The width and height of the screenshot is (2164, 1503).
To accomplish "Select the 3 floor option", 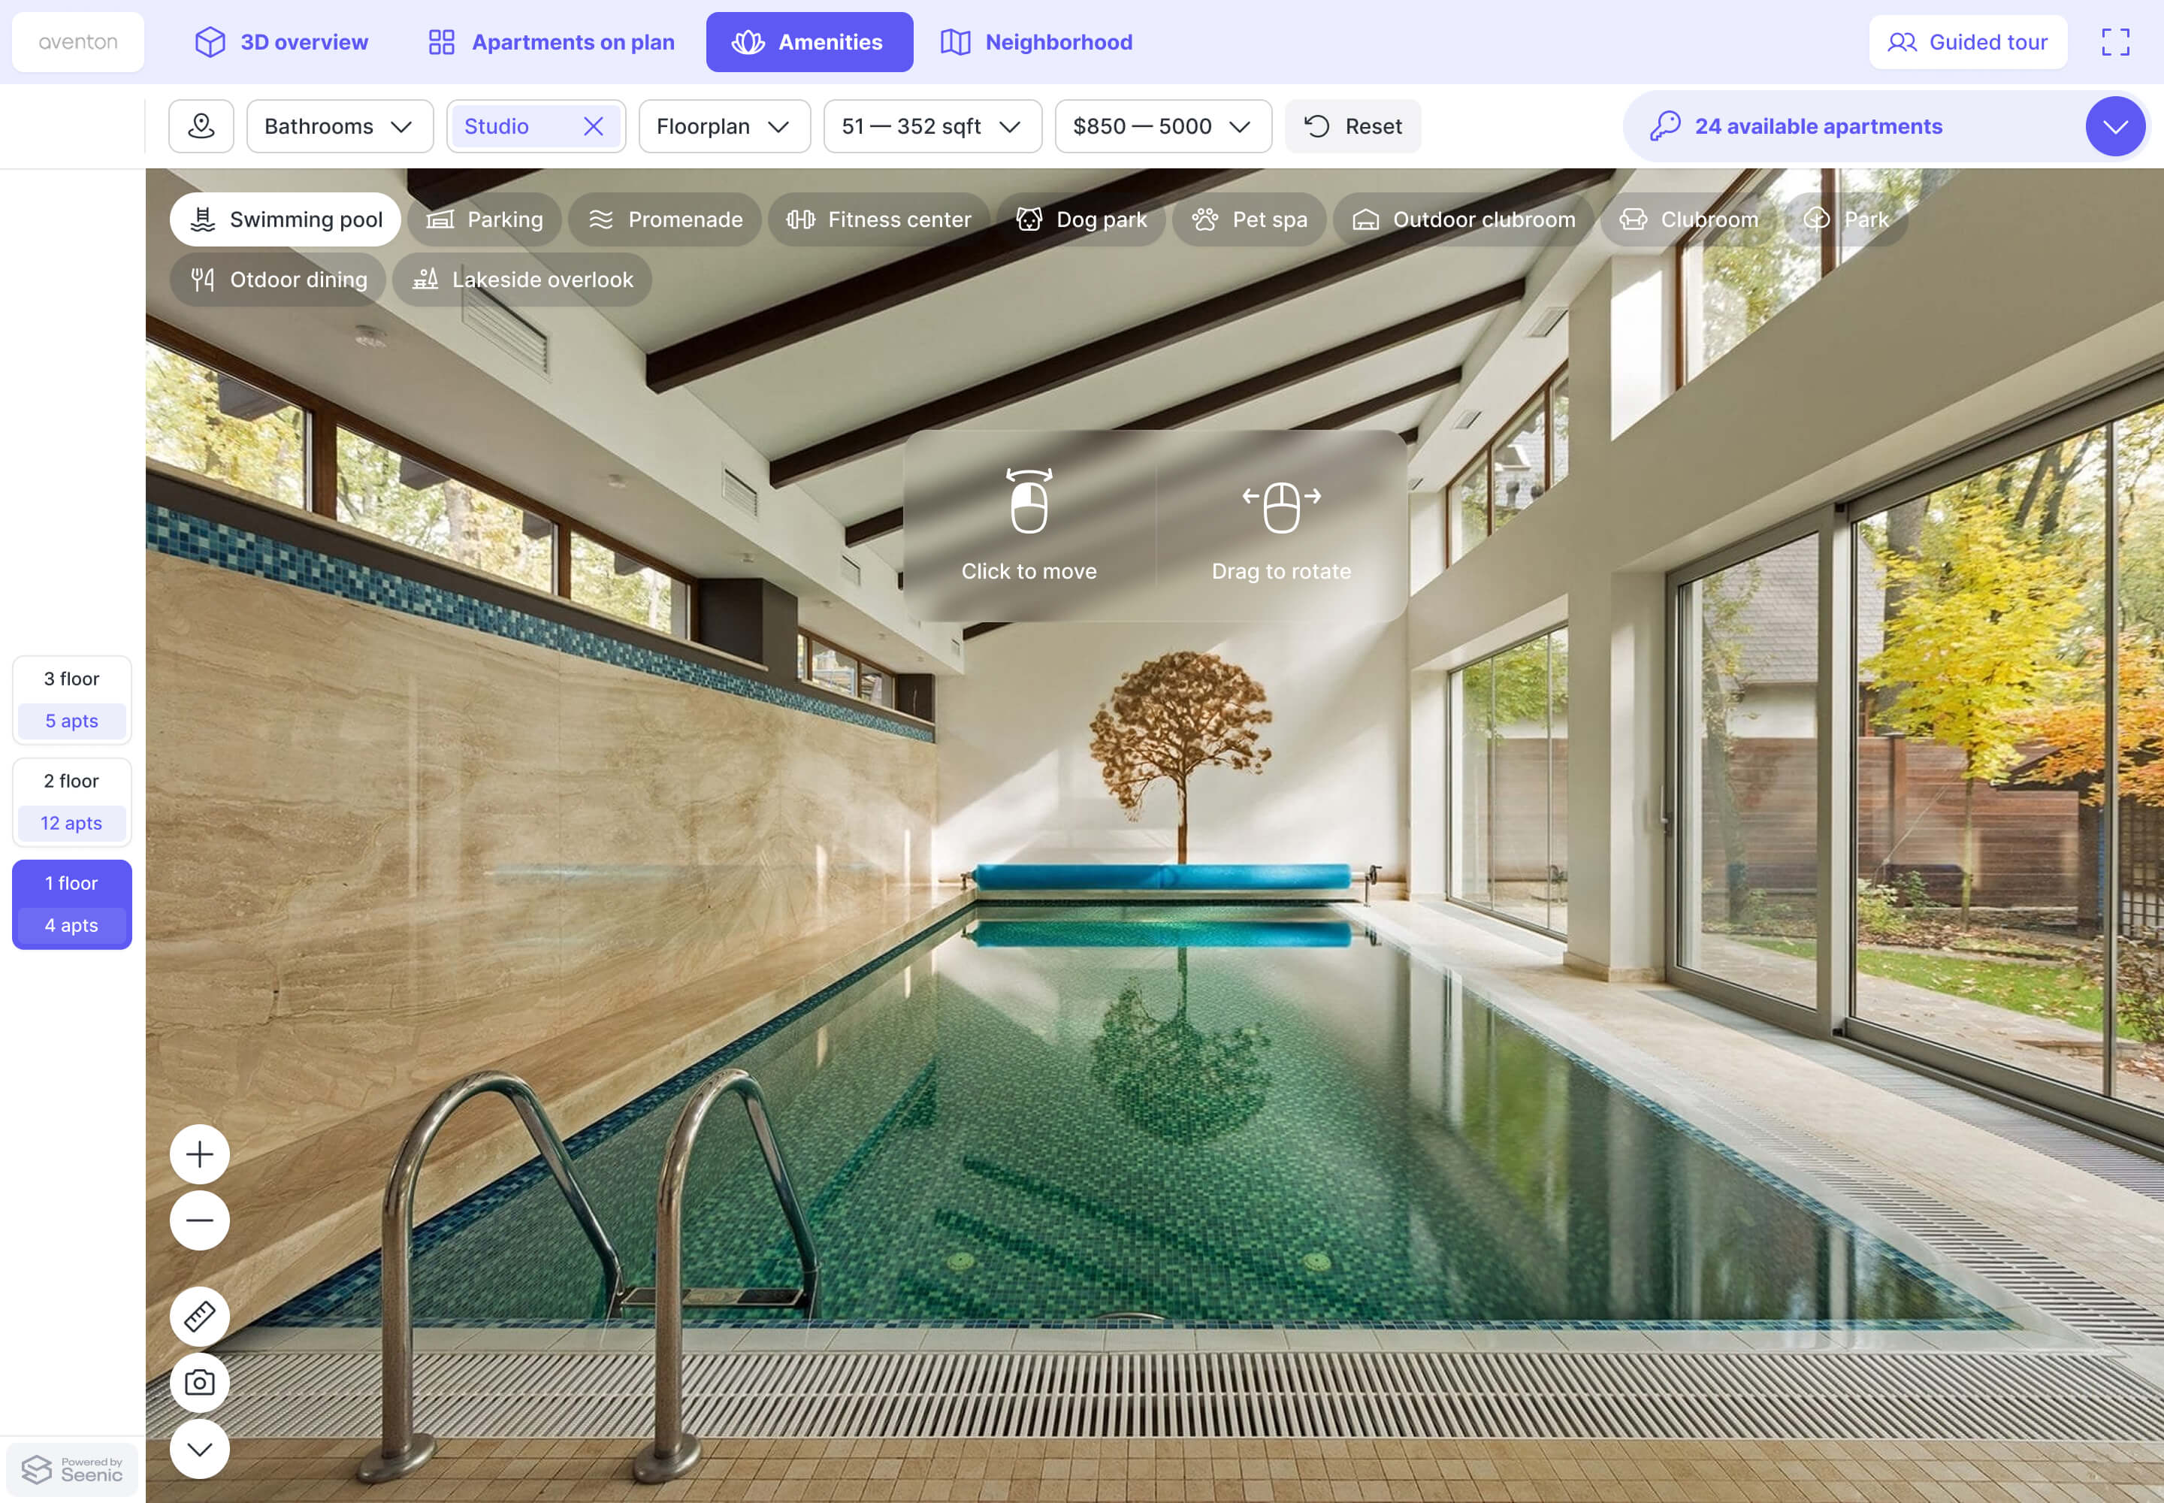I will pos(71,700).
